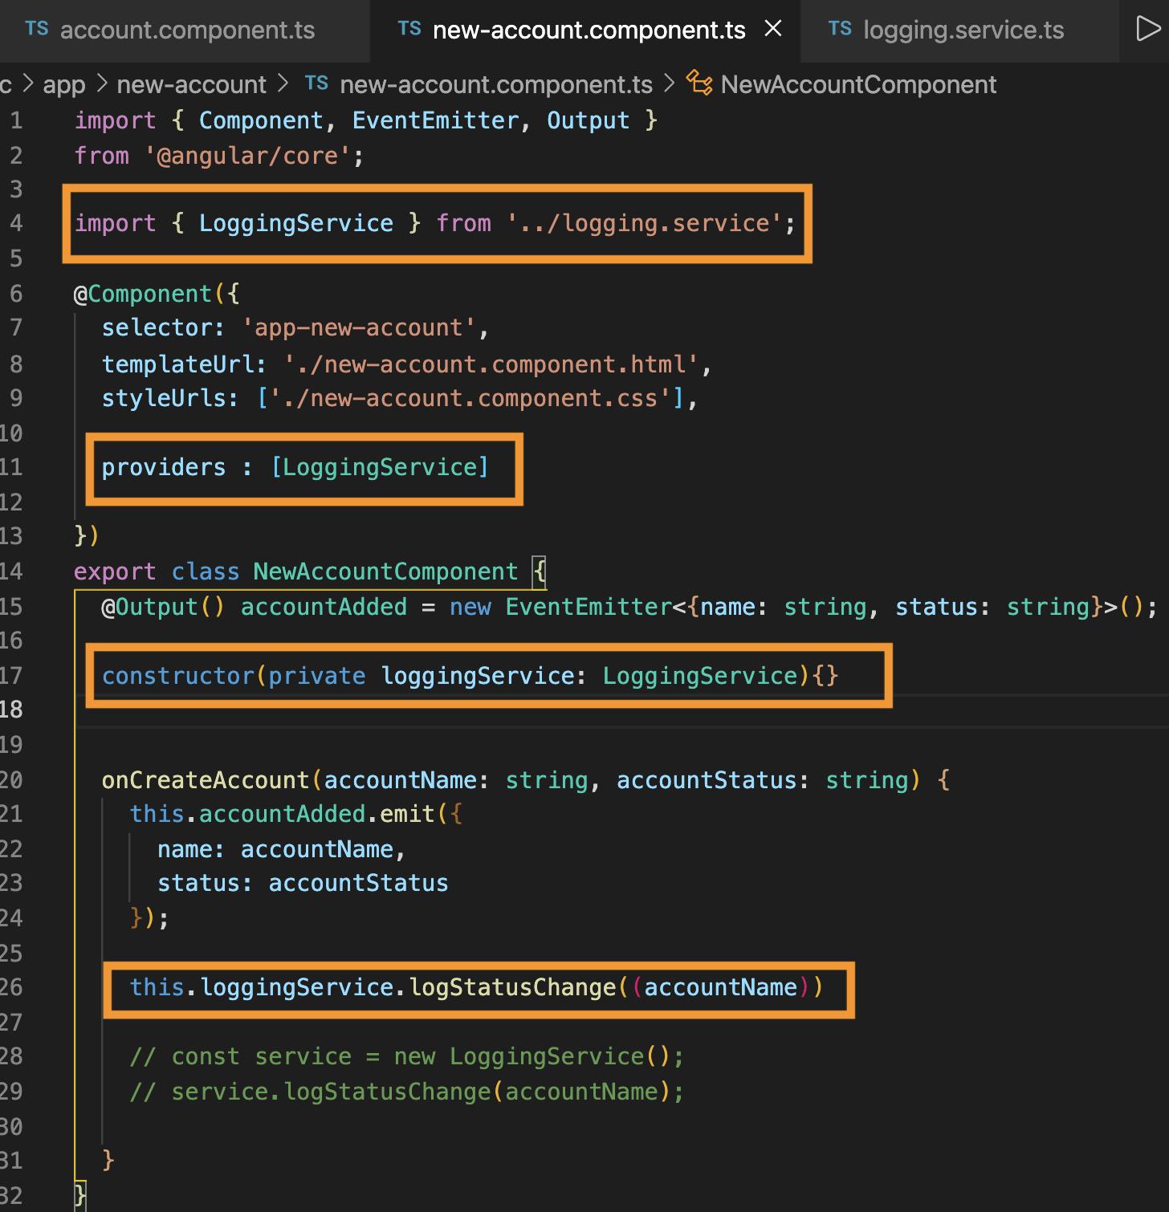
Task: Expand breadcrumb chevron after 'new-account'
Action: pos(283,83)
